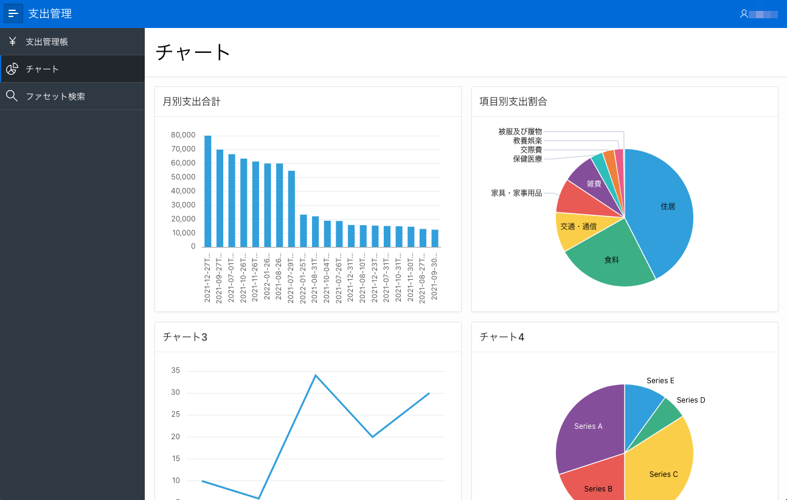Toggle the navigation hamburger menu button
The height and width of the screenshot is (500, 787).
click(x=13, y=13)
